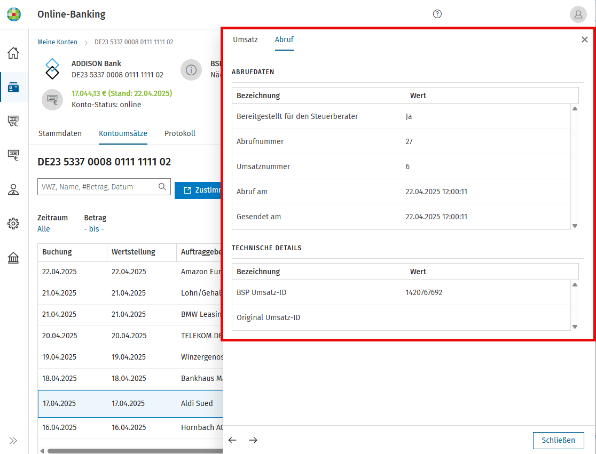Click the green balance 17.044,13 € text

[x=122, y=93]
